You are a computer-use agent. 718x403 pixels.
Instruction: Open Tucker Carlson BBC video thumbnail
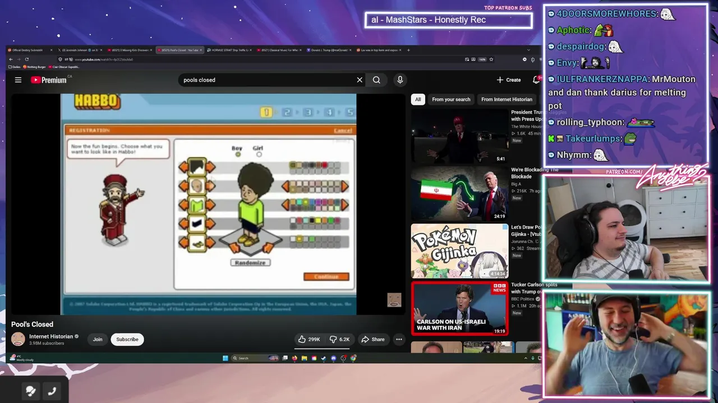click(459, 308)
